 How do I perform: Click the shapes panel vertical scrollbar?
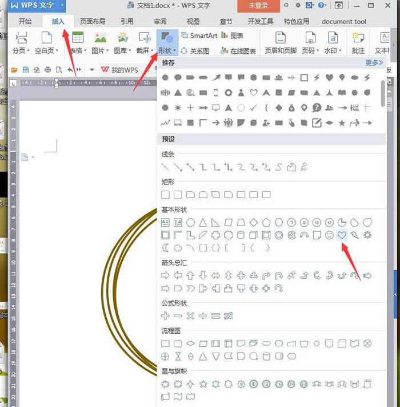coord(383,93)
